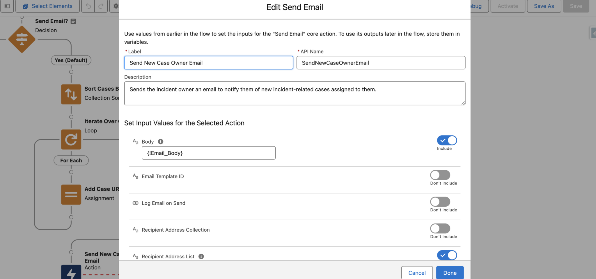Open the Iterate Over loop element
Image resolution: width=596 pixels, height=279 pixels.
click(71, 139)
